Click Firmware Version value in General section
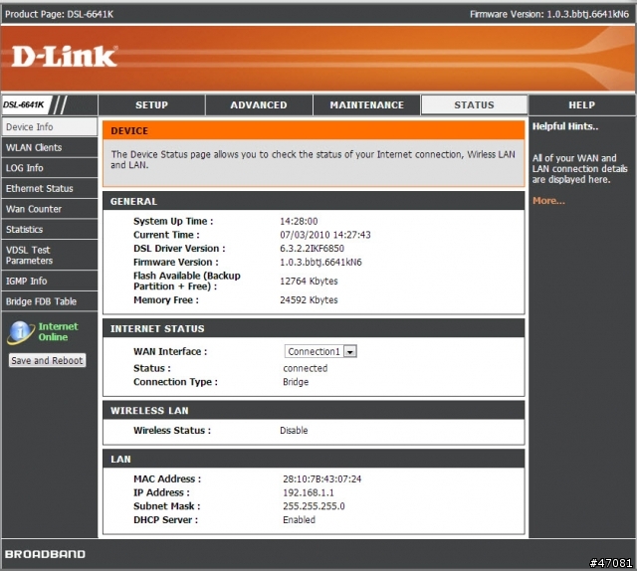The image size is (637, 571). point(320,262)
